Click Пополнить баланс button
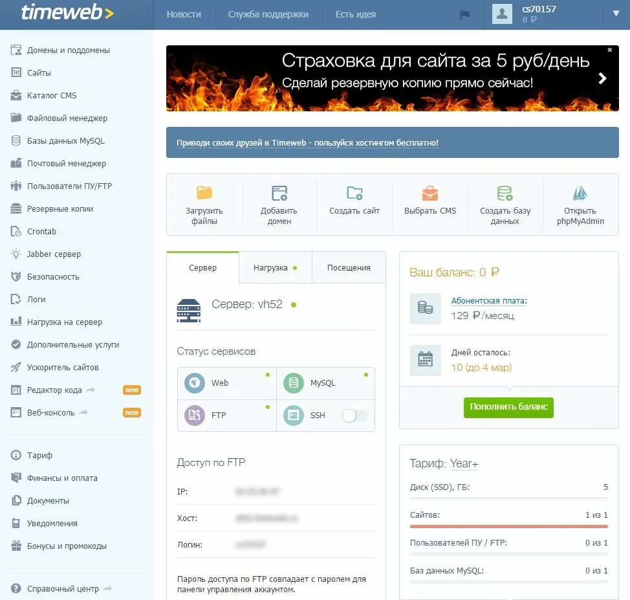The width and height of the screenshot is (630, 600). click(x=508, y=407)
